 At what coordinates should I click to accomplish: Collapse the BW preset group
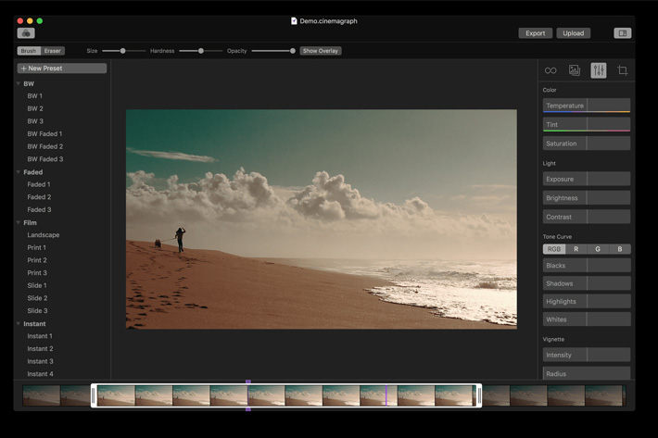pyautogui.click(x=19, y=84)
